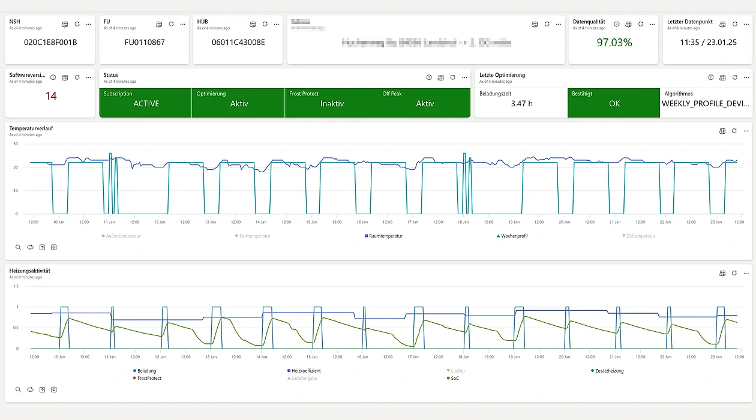Refresh the Datenqualität card

pos(640,24)
